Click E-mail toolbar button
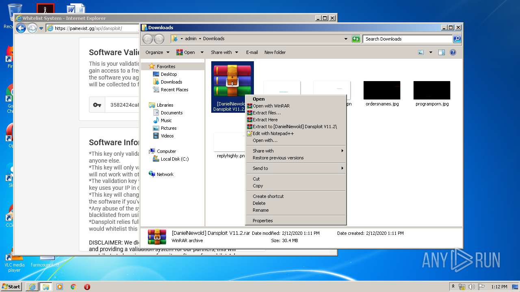This screenshot has width=520, height=292. (252, 52)
